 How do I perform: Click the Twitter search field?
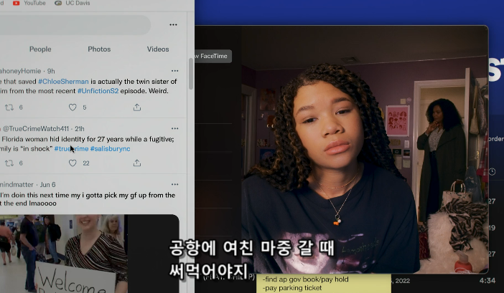pos(75,24)
